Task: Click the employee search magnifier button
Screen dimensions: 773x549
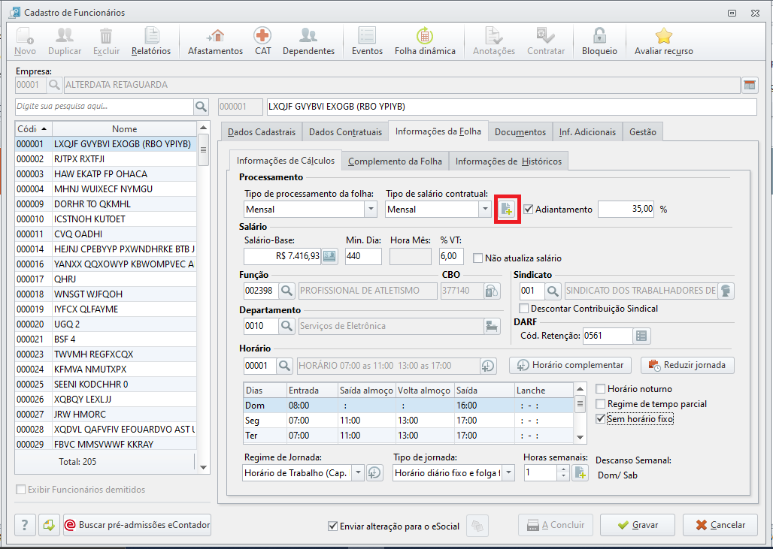Action: [x=201, y=107]
